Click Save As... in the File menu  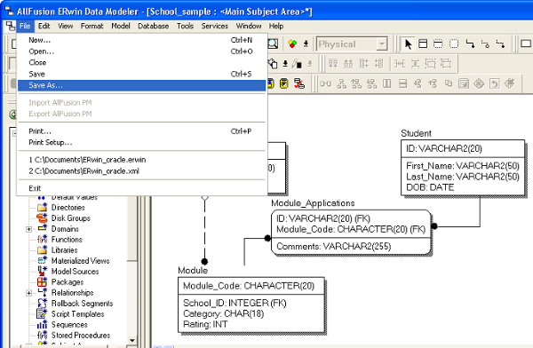coord(141,85)
